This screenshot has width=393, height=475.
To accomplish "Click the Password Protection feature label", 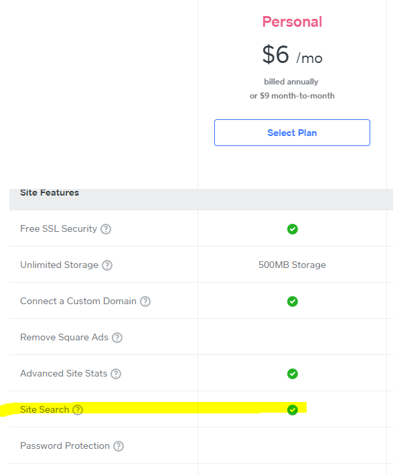I will (x=65, y=446).
